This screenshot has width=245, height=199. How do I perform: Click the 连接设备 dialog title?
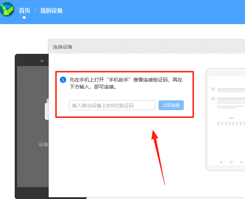pyautogui.click(x=63, y=47)
